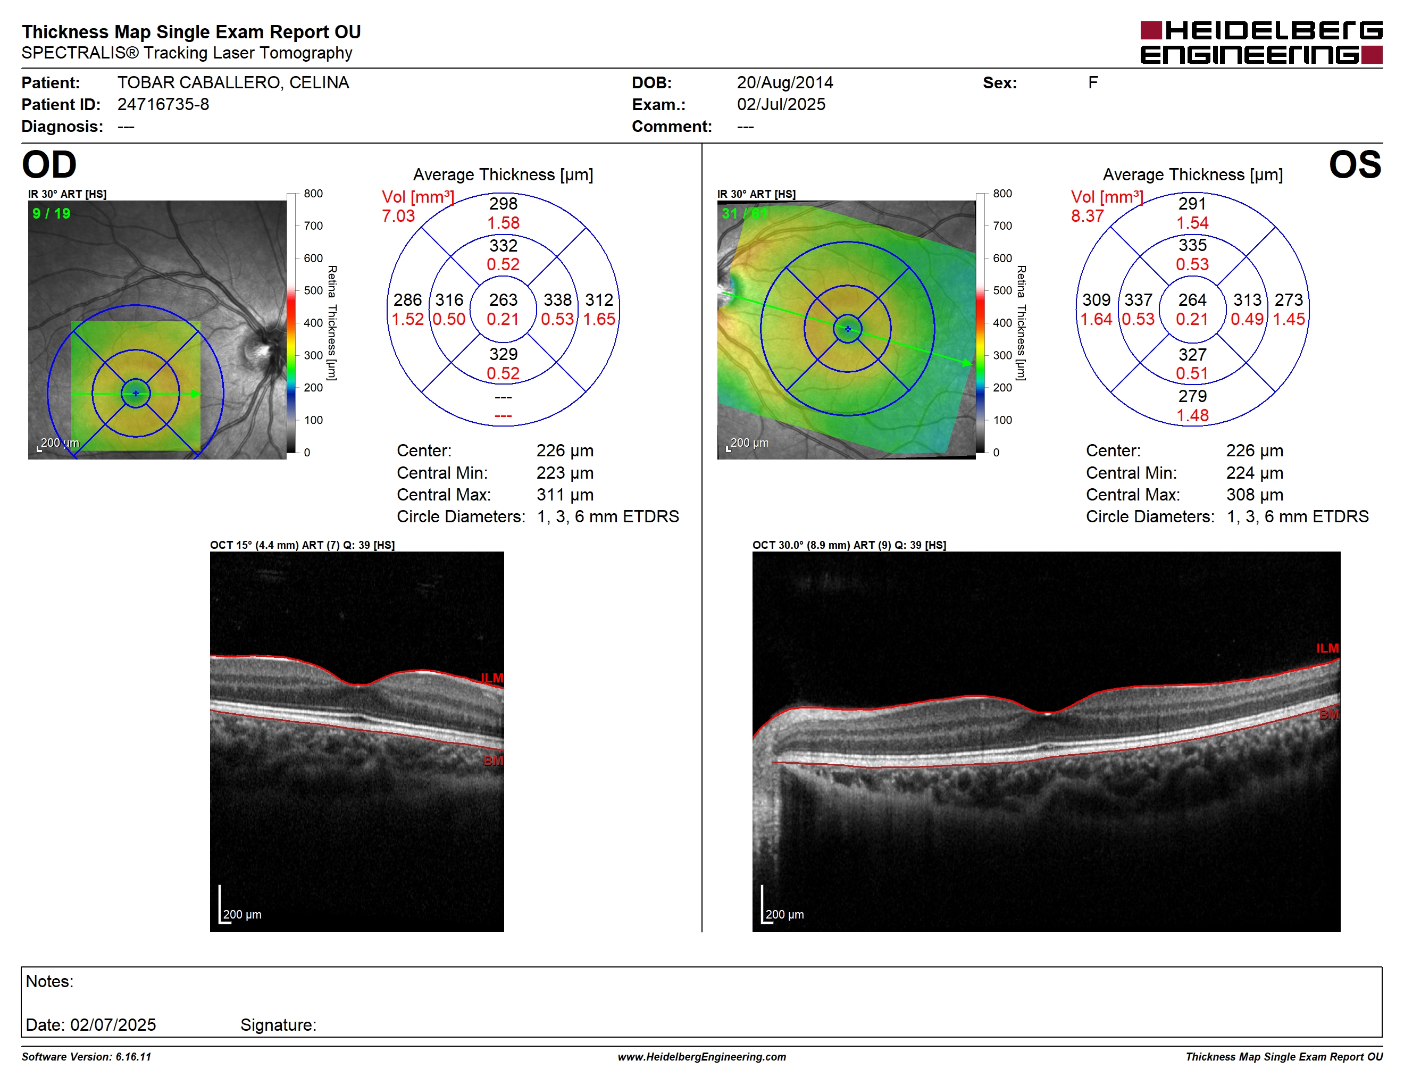Click OS total volume 8.37
The width and height of the screenshot is (1404, 1085).
click(x=1087, y=216)
